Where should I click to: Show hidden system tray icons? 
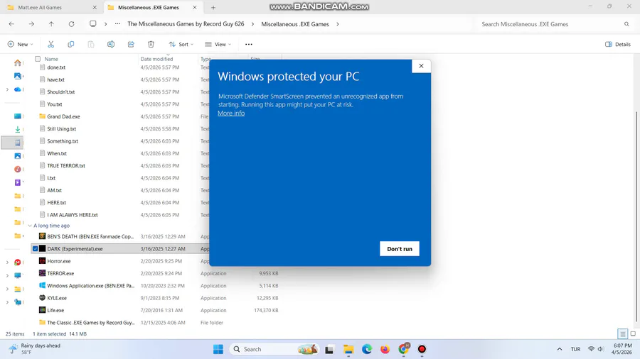(x=560, y=349)
